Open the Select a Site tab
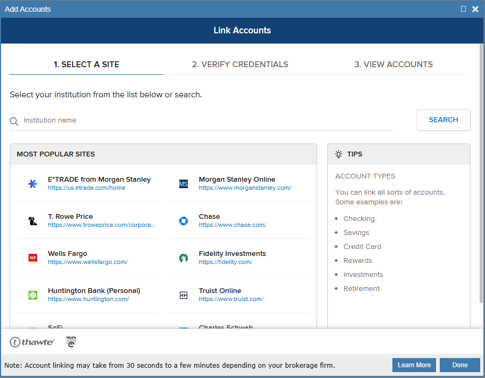 [x=86, y=65]
